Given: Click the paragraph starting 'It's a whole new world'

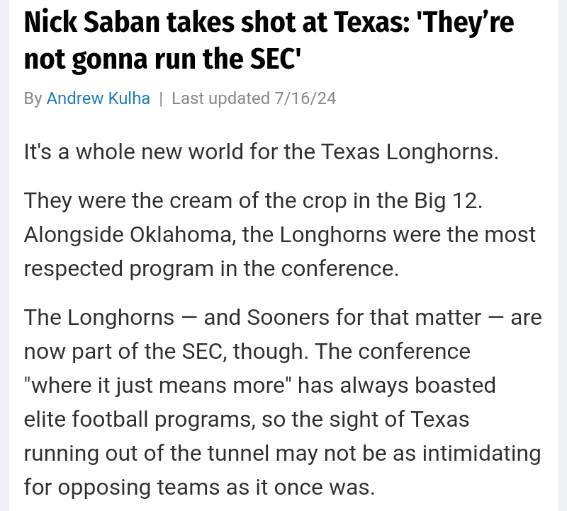Looking at the screenshot, I should click(x=261, y=151).
